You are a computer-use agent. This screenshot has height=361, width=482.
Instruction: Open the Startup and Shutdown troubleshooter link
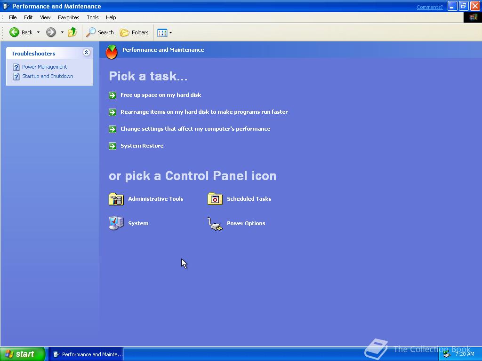(x=48, y=76)
